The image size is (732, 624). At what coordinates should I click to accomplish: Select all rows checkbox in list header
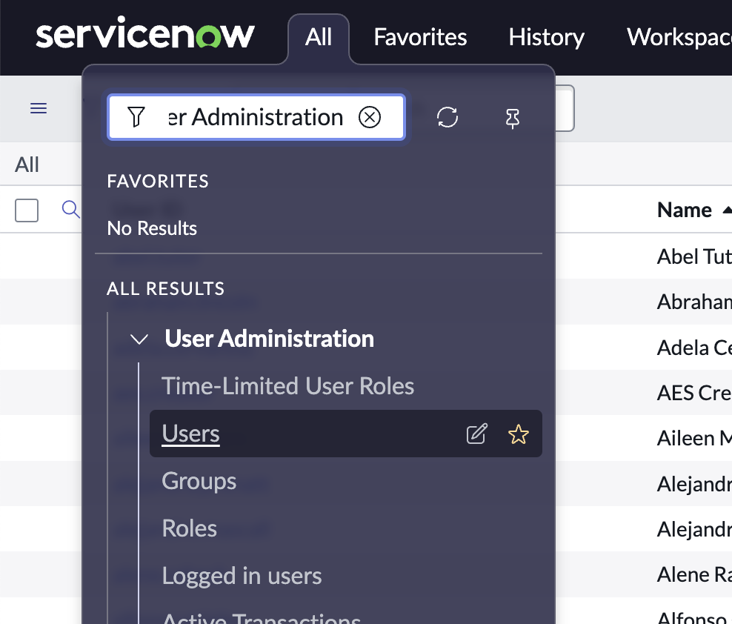pos(27,210)
